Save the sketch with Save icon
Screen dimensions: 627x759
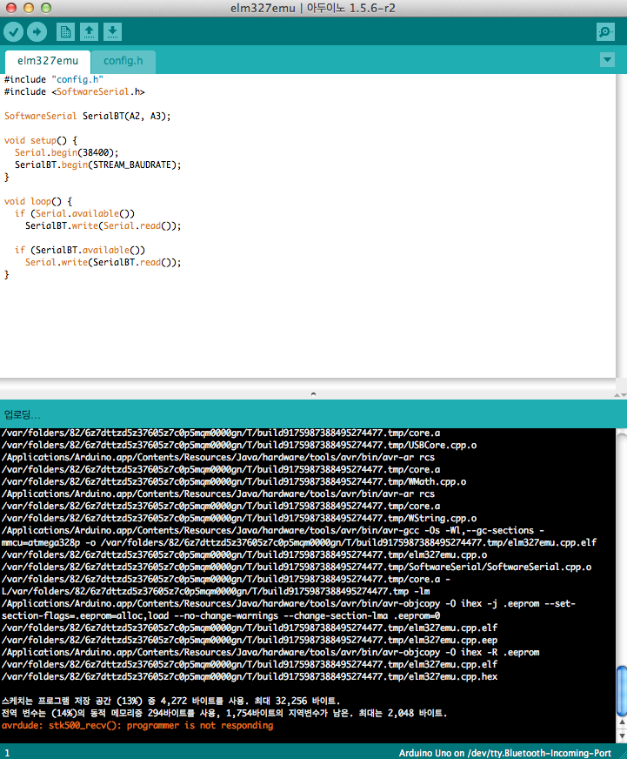112,32
